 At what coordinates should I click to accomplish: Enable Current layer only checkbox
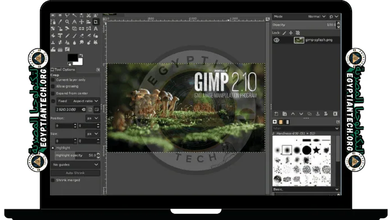click(53, 80)
